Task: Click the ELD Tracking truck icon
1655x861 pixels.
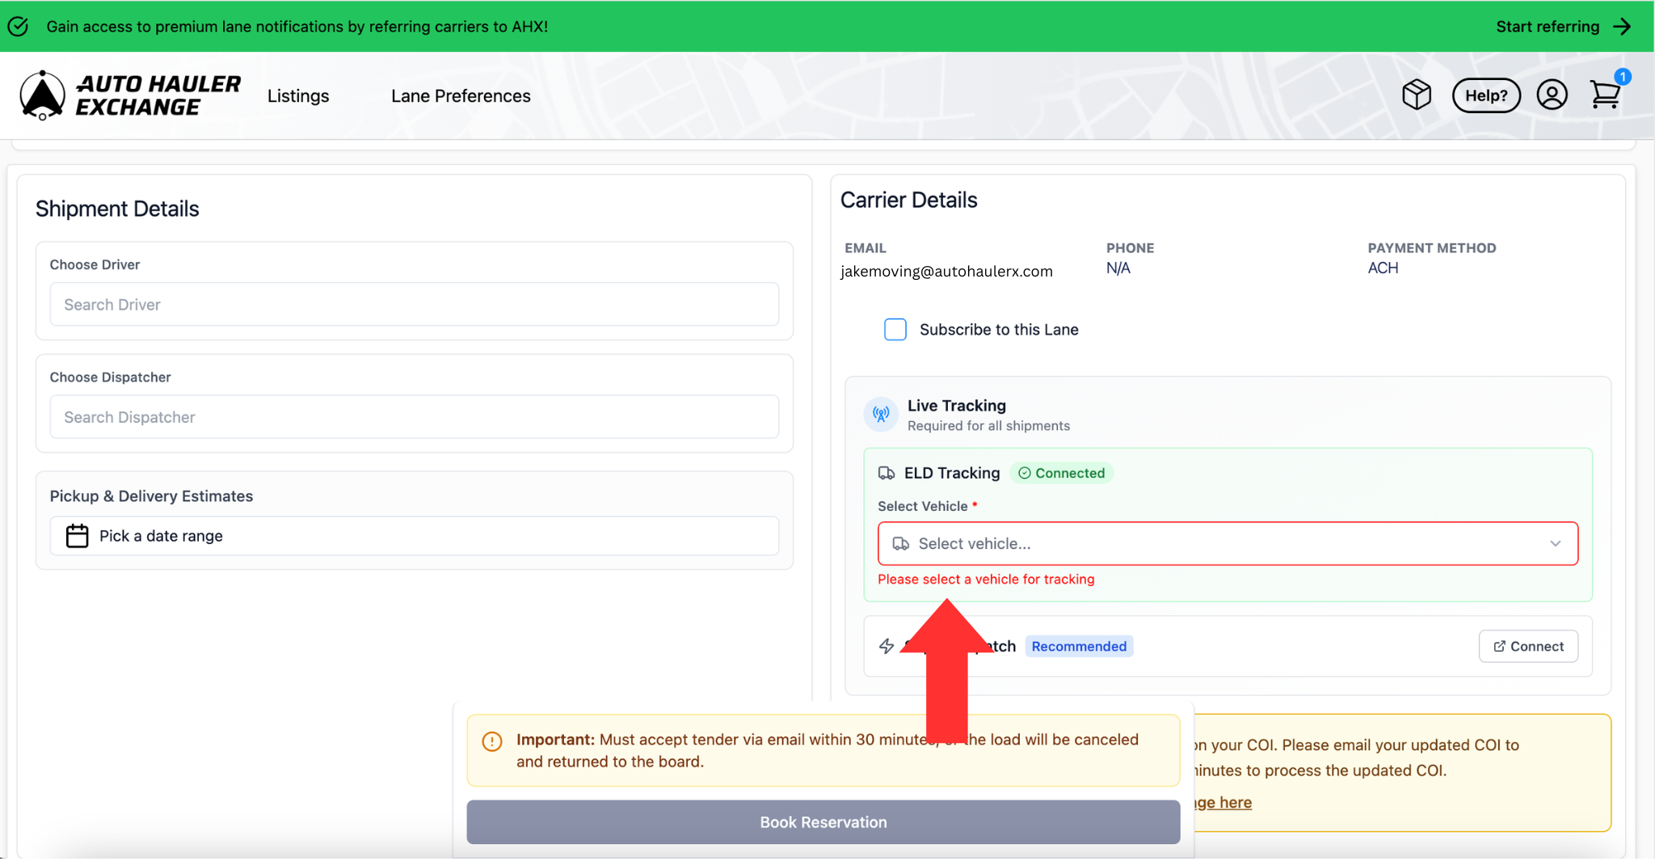Action: point(886,474)
